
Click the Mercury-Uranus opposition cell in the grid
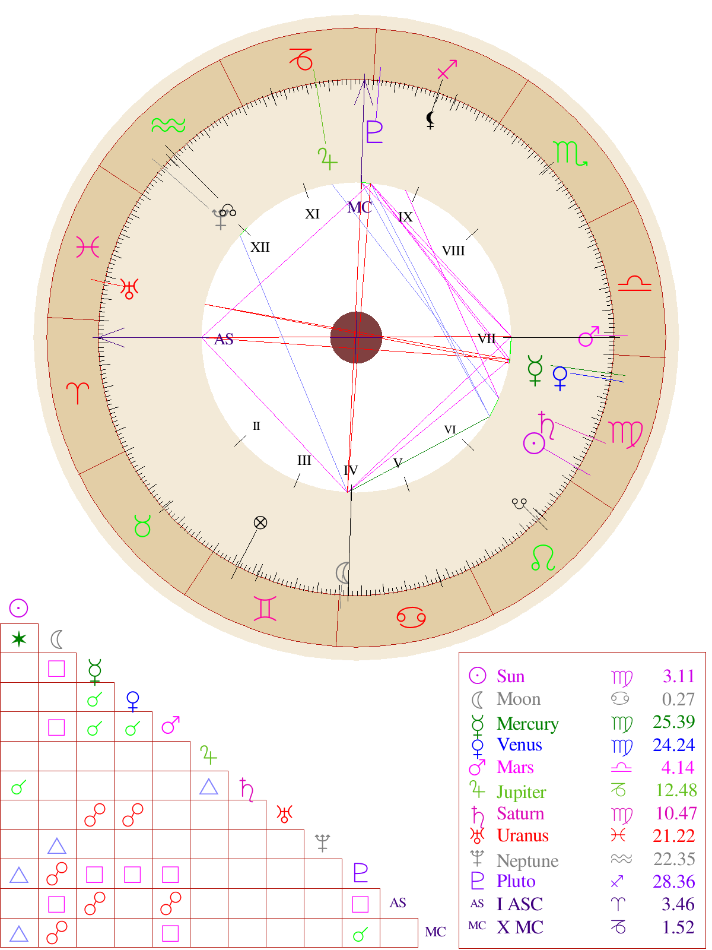point(95,815)
